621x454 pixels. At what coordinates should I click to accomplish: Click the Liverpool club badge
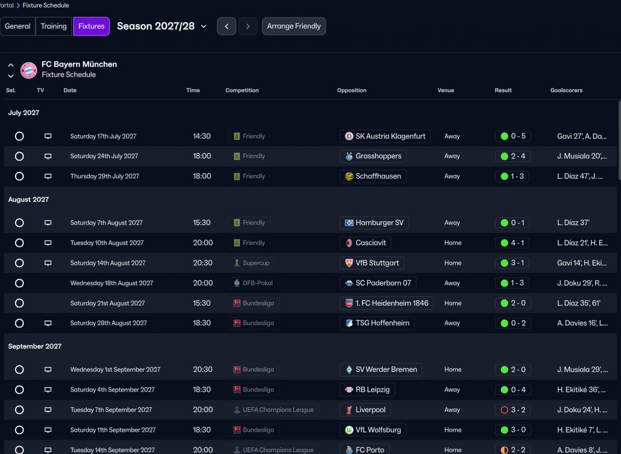pos(349,410)
